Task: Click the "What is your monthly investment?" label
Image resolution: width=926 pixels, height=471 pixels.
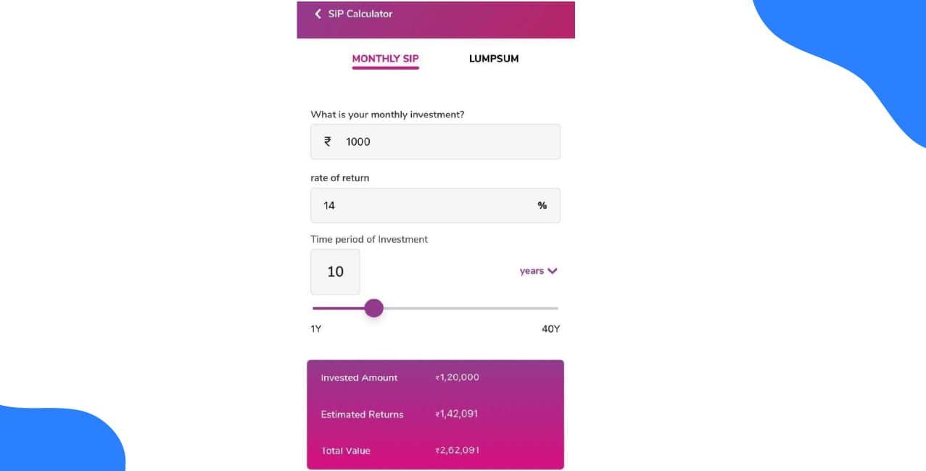Action: click(x=387, y=114)
